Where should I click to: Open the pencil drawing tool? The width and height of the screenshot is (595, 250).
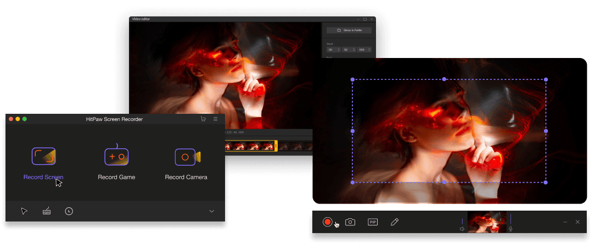(x=395, y=222)
